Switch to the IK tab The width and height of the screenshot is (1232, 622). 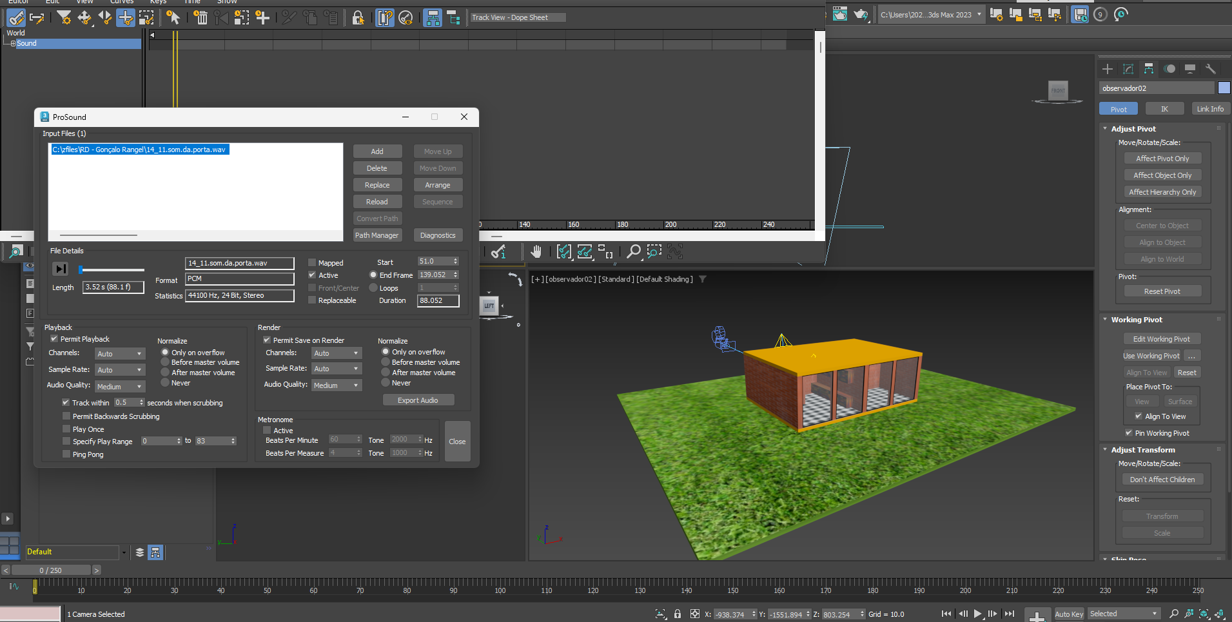pos(1164,109)
